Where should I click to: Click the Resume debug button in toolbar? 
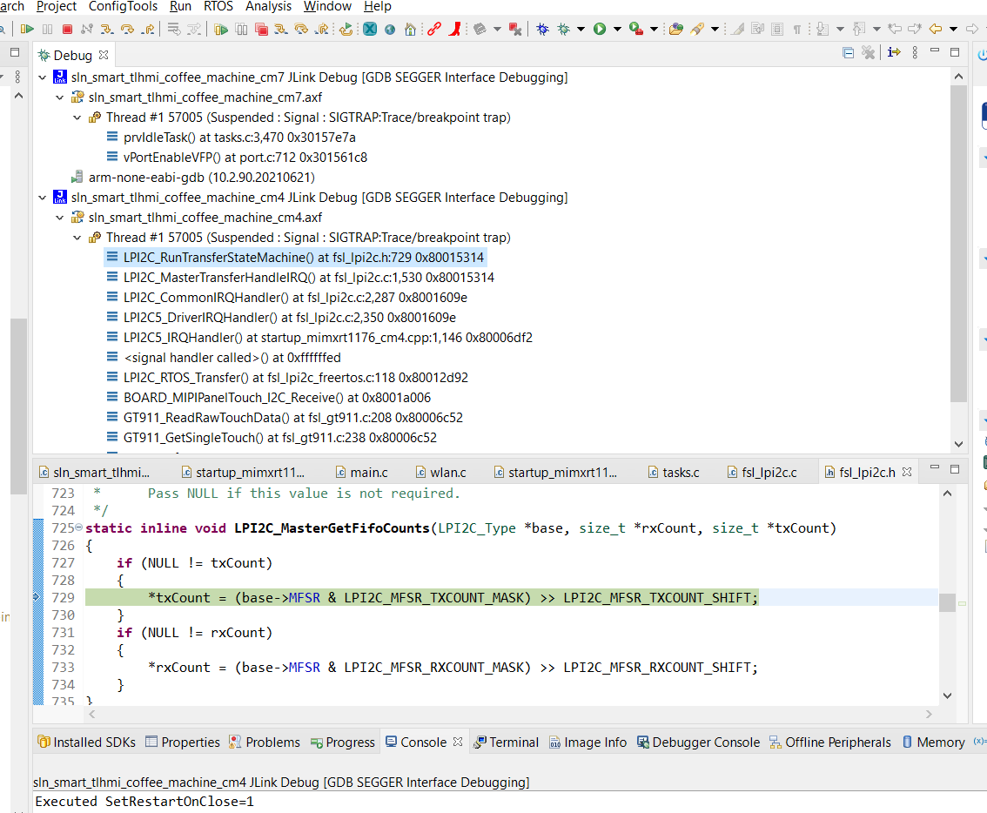(x=27, y=29)
